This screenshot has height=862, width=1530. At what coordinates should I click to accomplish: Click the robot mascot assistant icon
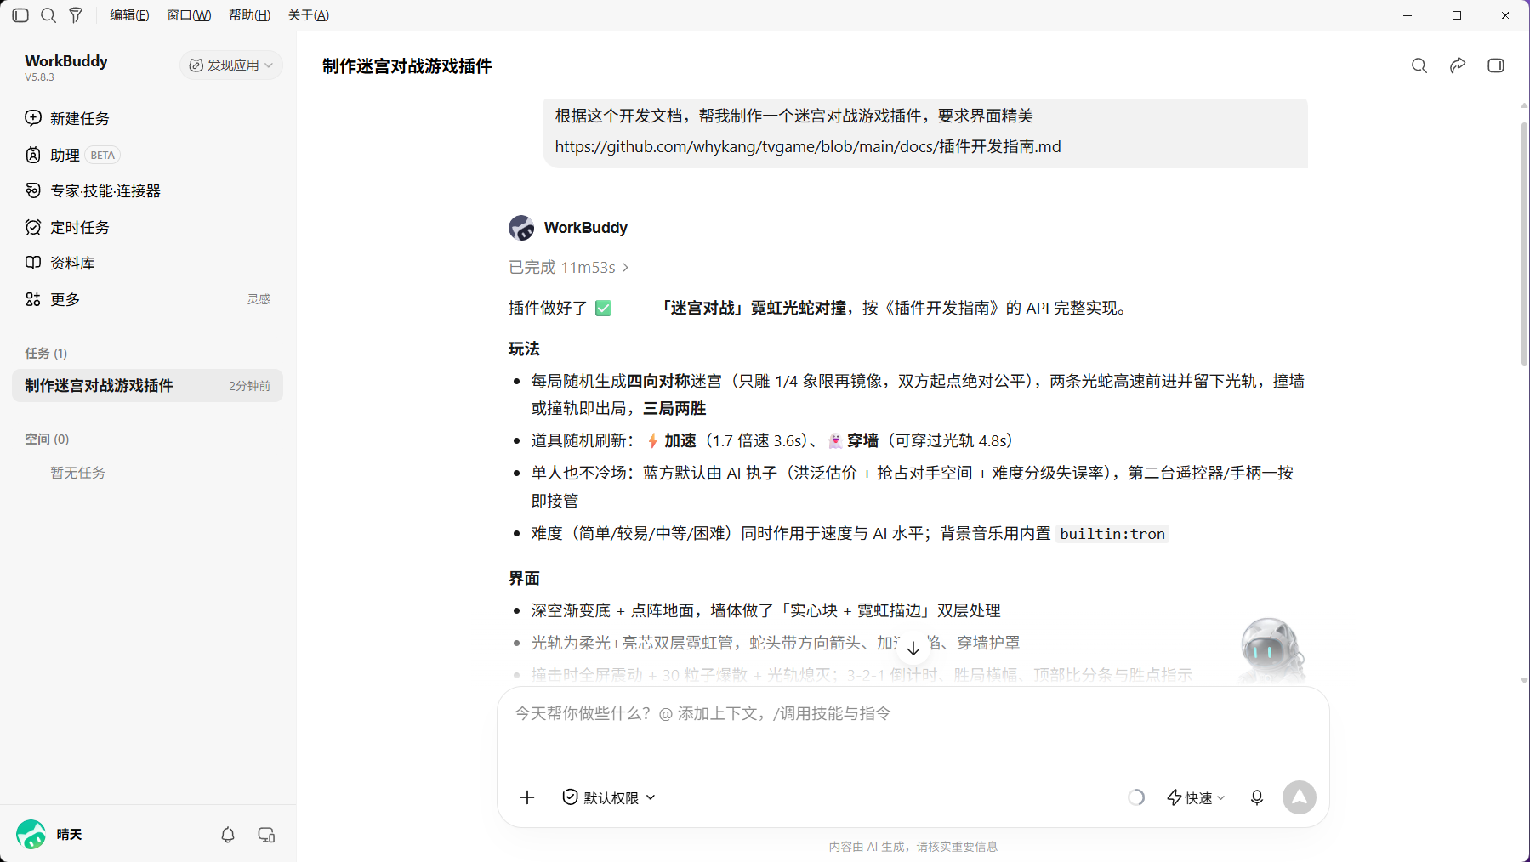[x=1271, y=650]
